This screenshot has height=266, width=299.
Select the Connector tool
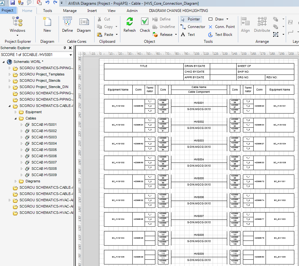(193, 27)
